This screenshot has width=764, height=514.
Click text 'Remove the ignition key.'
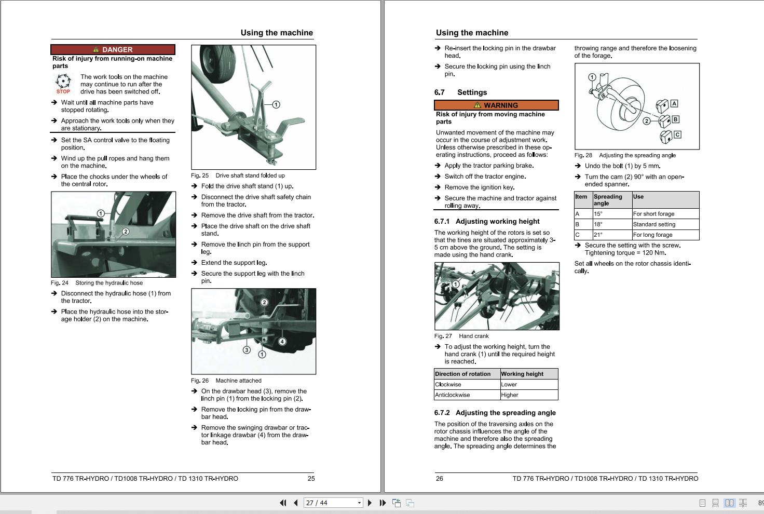point(480,187)
